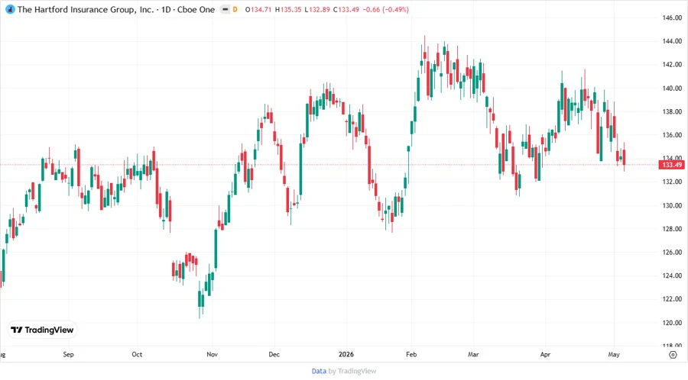
Task: Click the Sep label on time axis
Action: click(69, 354)
